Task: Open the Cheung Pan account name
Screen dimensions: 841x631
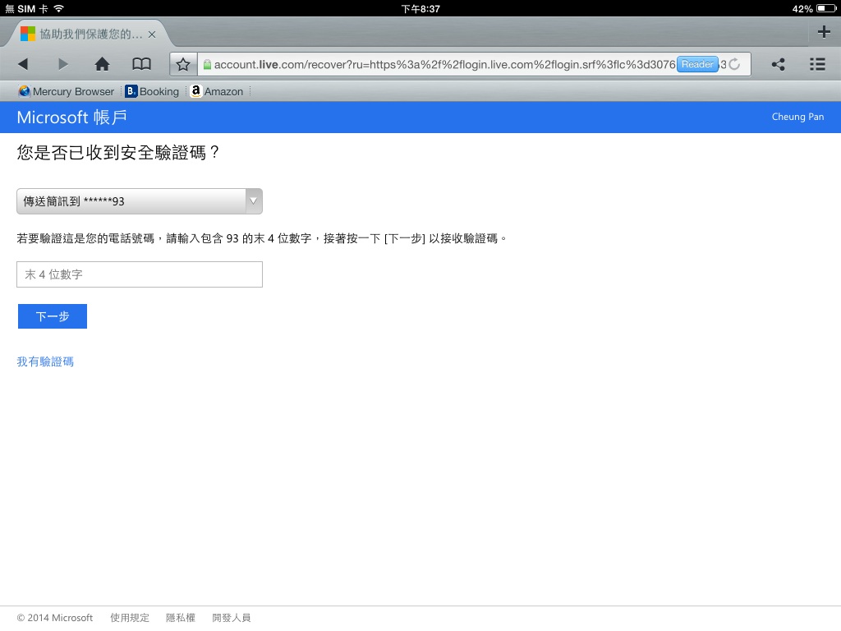Action: tap(797, 117)
